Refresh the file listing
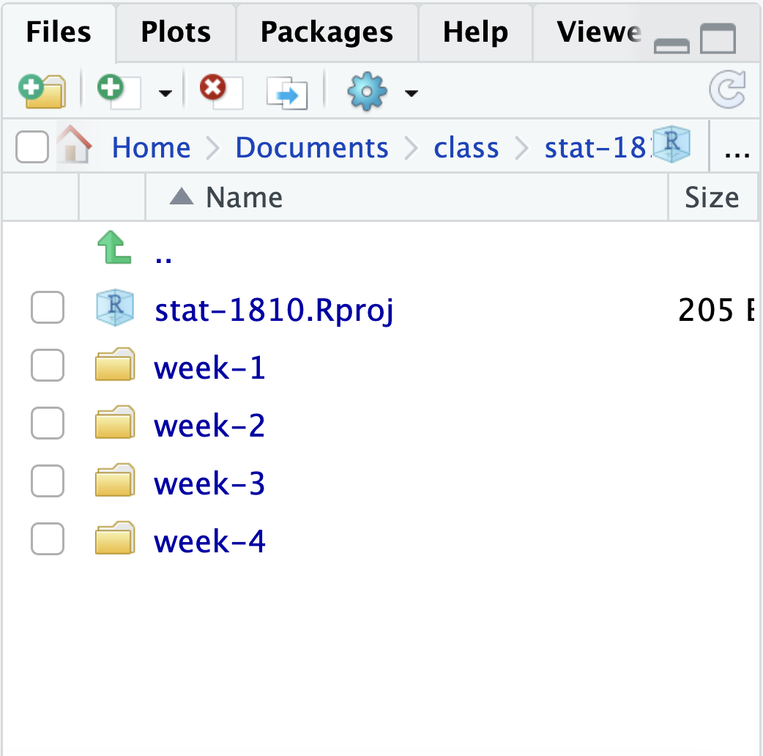Screen dimensions: 763x756 [x=727, y=89]
